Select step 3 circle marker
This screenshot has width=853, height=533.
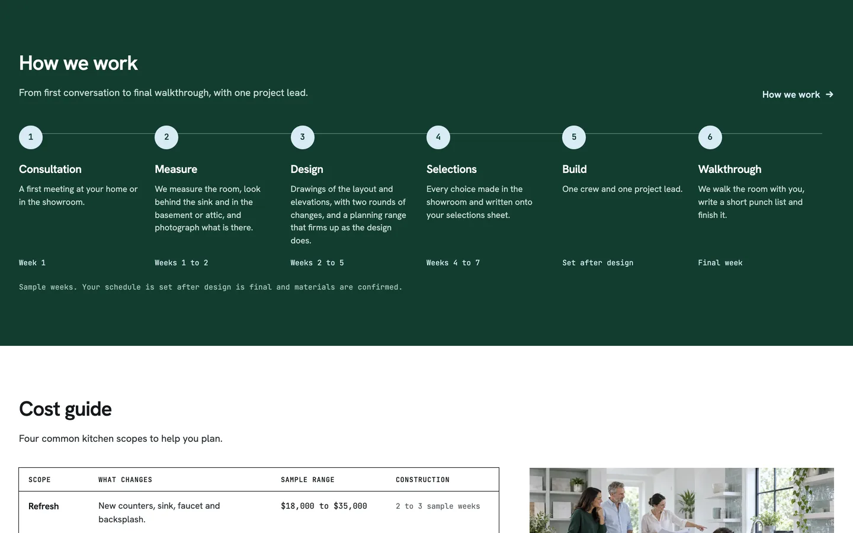point(303,137)
